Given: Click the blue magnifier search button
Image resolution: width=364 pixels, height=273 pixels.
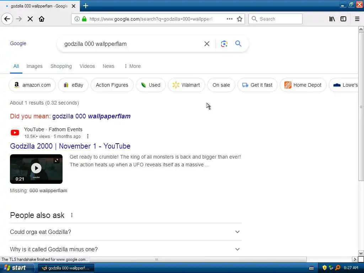Looking at the screenshot, I should [238, 44].
